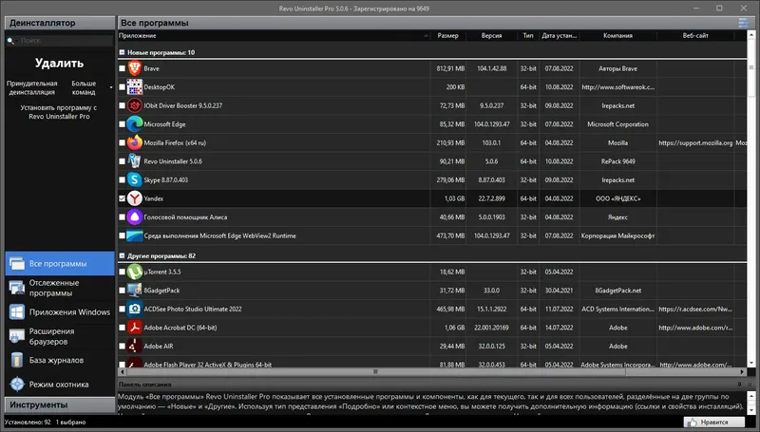Check the Skype 8.87.0.403 checkbox
Image resolution: width=760 pixels, height=432 pixels.
pyautogui.click(x=123, y=180)
